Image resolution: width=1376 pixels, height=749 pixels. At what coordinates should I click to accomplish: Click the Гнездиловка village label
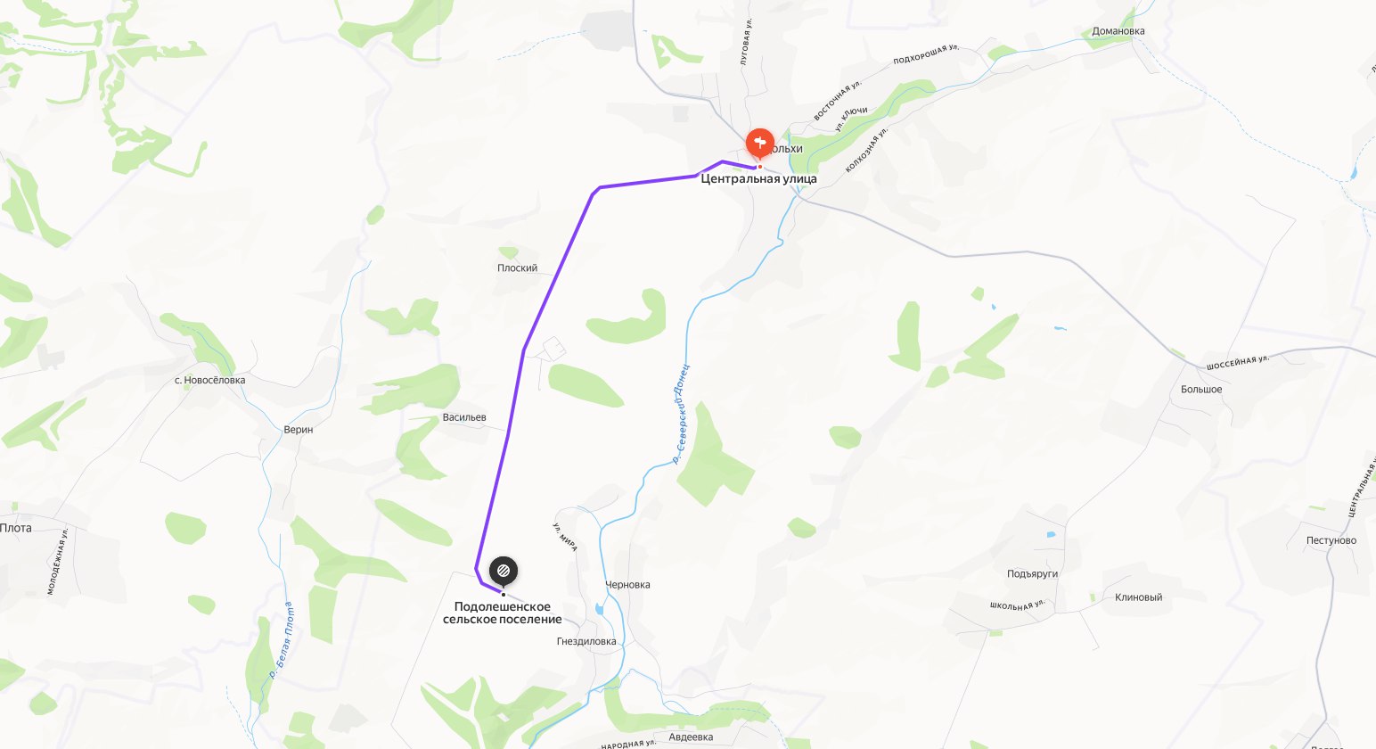coord(586,641)
